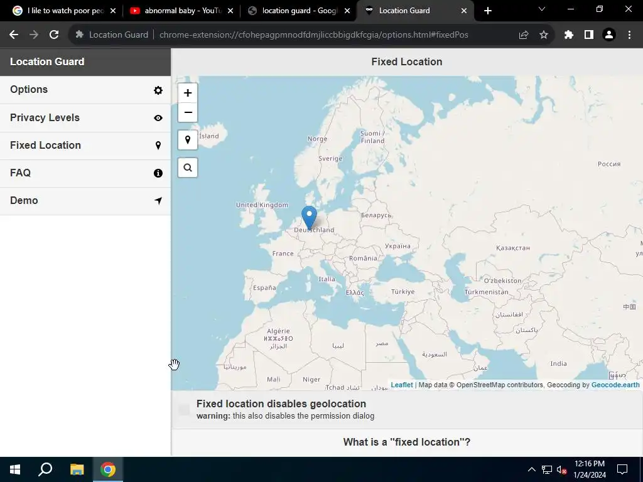Open a new browser tab
643x482 pixels.
(x=487, y=11)
